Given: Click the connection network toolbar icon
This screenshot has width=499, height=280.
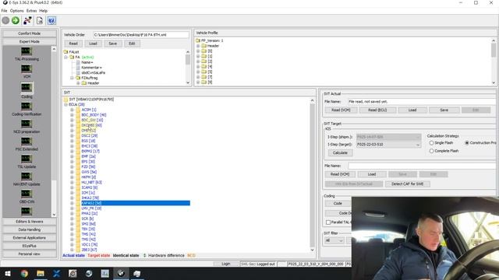Looking at the screenshot, I should tap(27, 21).
